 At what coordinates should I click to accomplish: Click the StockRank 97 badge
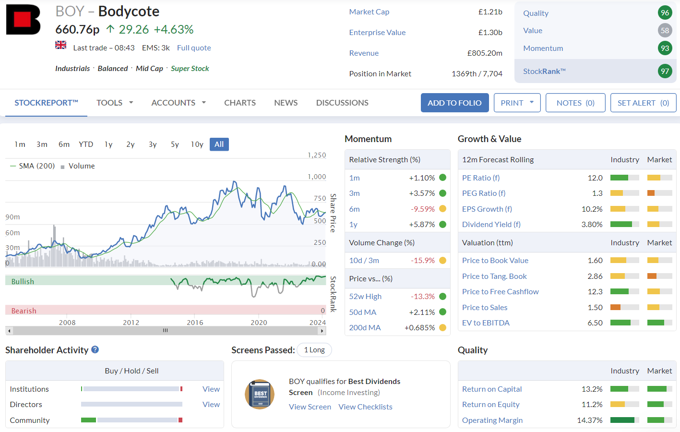[665, 71]
